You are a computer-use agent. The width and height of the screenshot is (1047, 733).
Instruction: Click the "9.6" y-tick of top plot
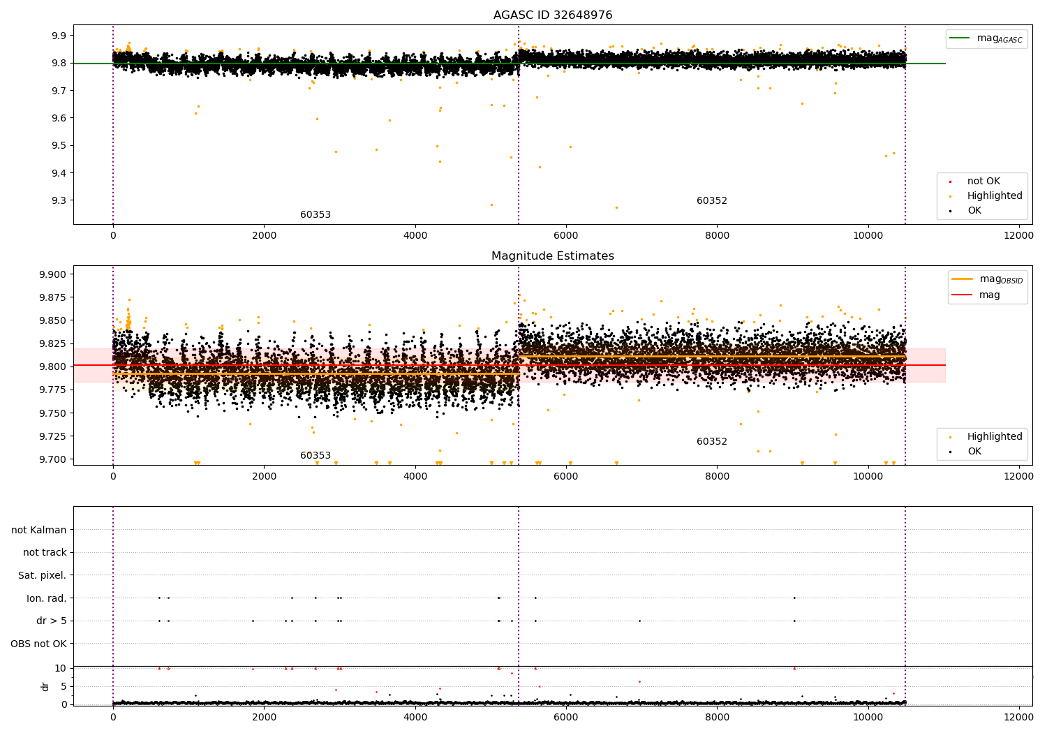[x=59, y=118]
